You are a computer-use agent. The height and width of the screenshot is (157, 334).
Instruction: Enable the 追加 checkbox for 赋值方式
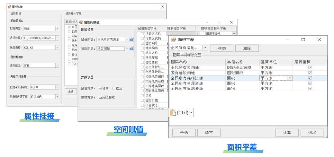click(113, 89)
